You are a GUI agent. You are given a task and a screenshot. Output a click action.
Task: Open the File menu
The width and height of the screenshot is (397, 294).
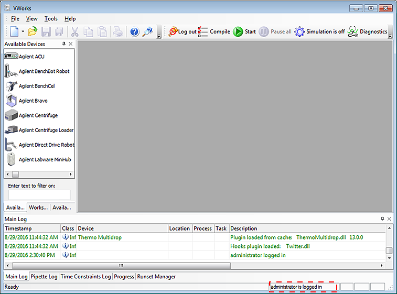tap(15, 19)
